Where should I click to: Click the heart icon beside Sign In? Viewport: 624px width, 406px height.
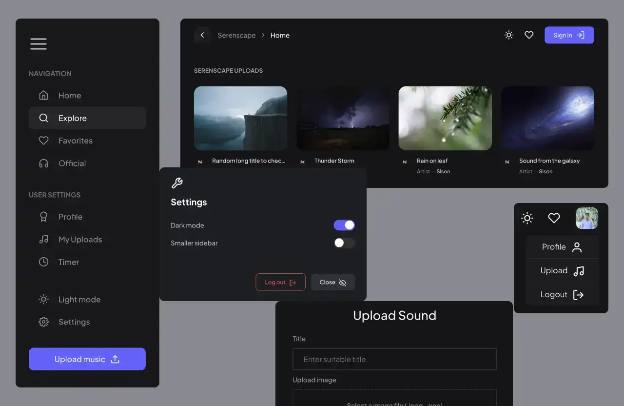529,35
